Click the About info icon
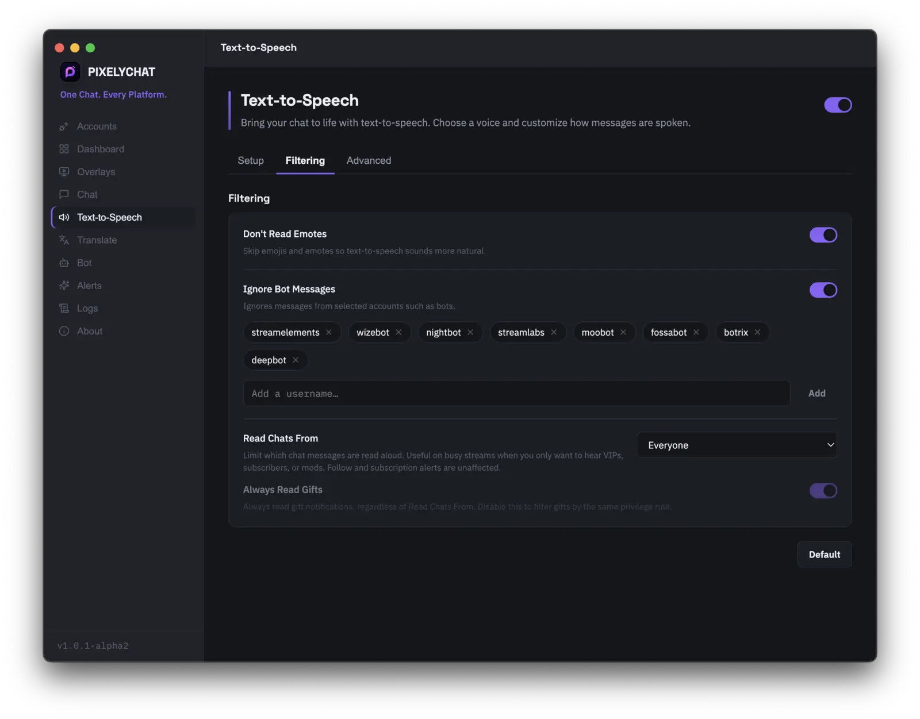This screenshot has width=920, height=719. 64,331
